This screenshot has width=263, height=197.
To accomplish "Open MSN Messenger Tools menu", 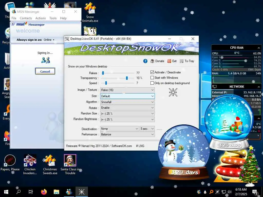I will (53, 18).
